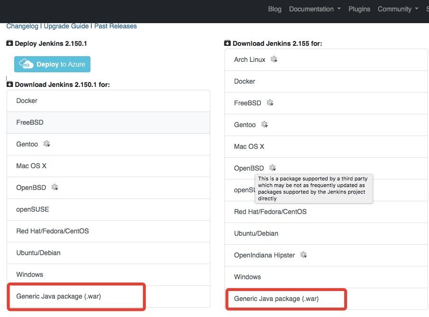
Task: Select Windows in the Jenkins 2.150.1 list
Action: (108, 274)
